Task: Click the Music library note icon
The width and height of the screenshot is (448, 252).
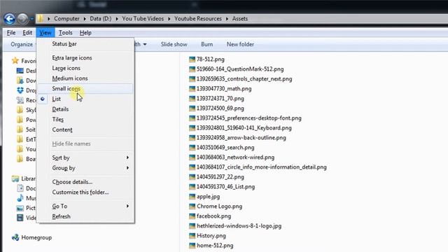Action: click(x=20, y=198)
